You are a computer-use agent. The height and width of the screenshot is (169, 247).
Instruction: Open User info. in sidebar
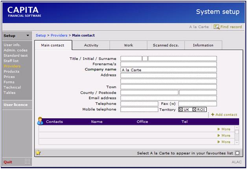pos(12,45)
